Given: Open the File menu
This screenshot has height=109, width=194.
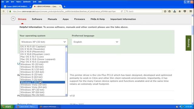Looking at the screenshot, I should coord(3,2).
